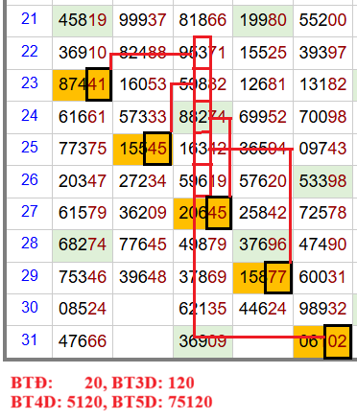Select row number 30
The width and height of the screenshot is (357, 420).
(30, 308)
